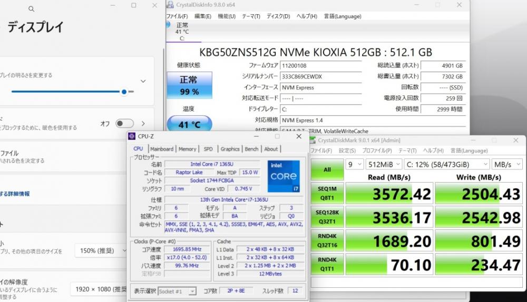Click the All benchmark button
527x302 pixels.
pos(327,169)
